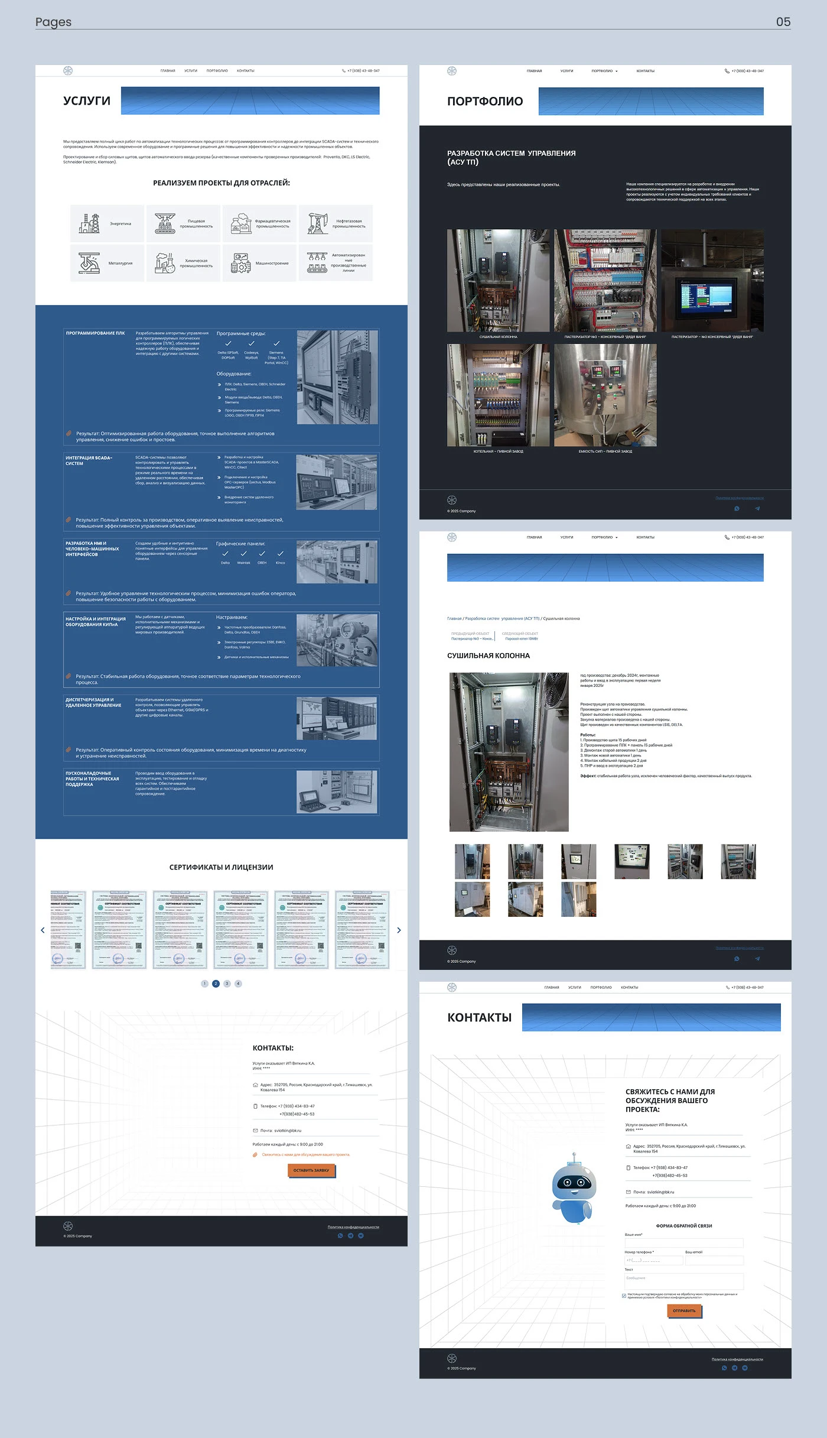This screenshot has height=1438, width=827.
Task: Click the Оставить заявку button
Action: [311, 1170]
